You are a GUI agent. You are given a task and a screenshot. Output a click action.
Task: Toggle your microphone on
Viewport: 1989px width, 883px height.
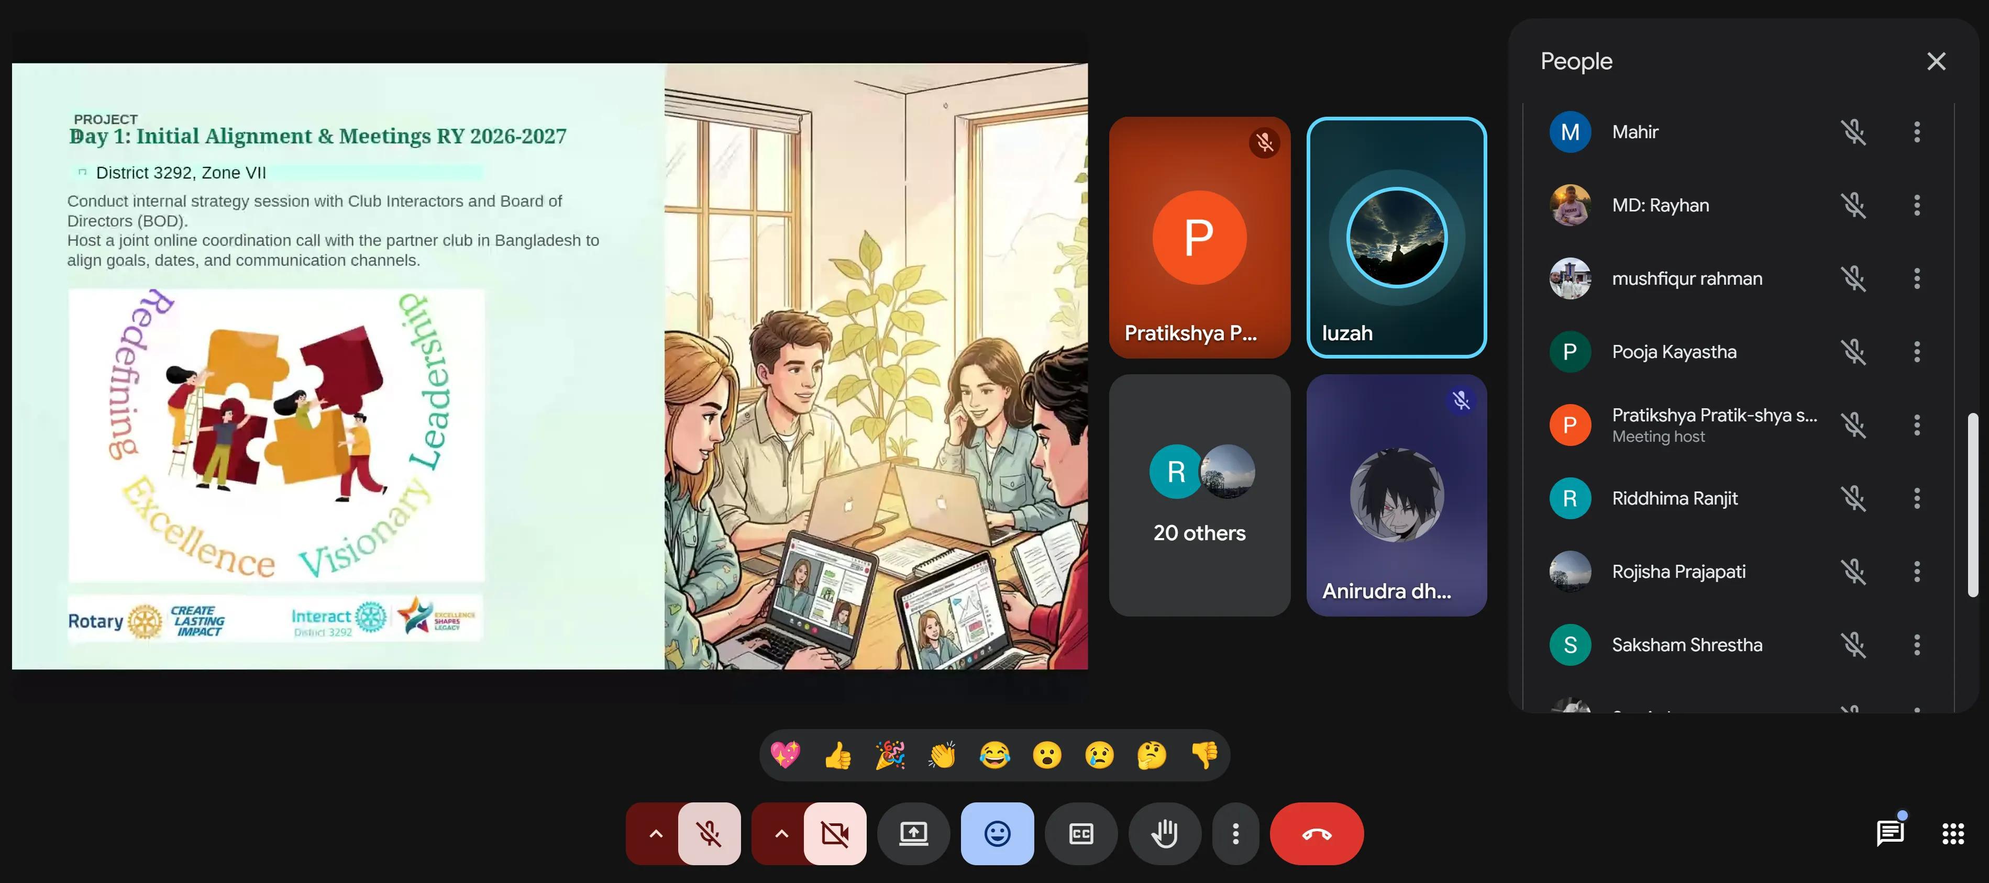(x=709, y=834)
